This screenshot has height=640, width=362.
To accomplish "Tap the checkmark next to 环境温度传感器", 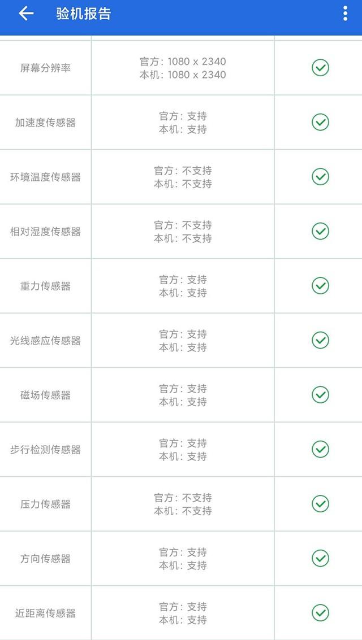I will tap(320, 176).
